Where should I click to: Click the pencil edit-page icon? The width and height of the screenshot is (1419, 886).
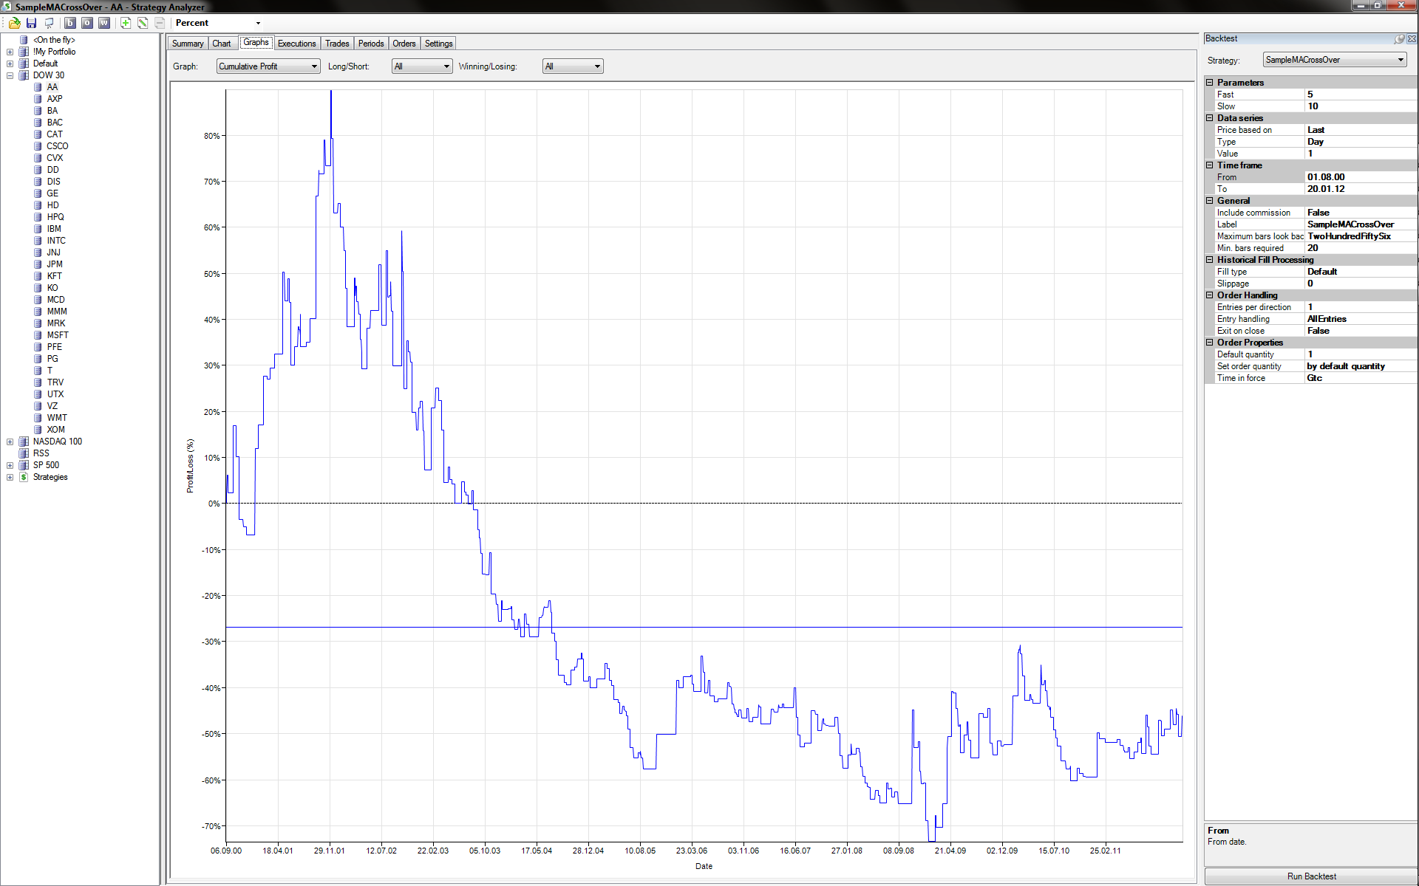point(143,23)
